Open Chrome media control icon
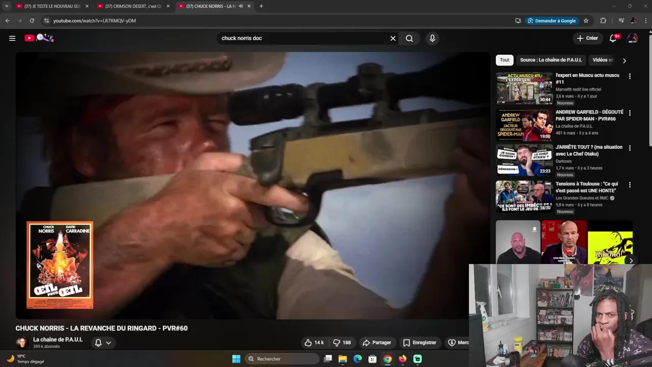The height and width of the screenshot is (367, 652). coord(621,21)
